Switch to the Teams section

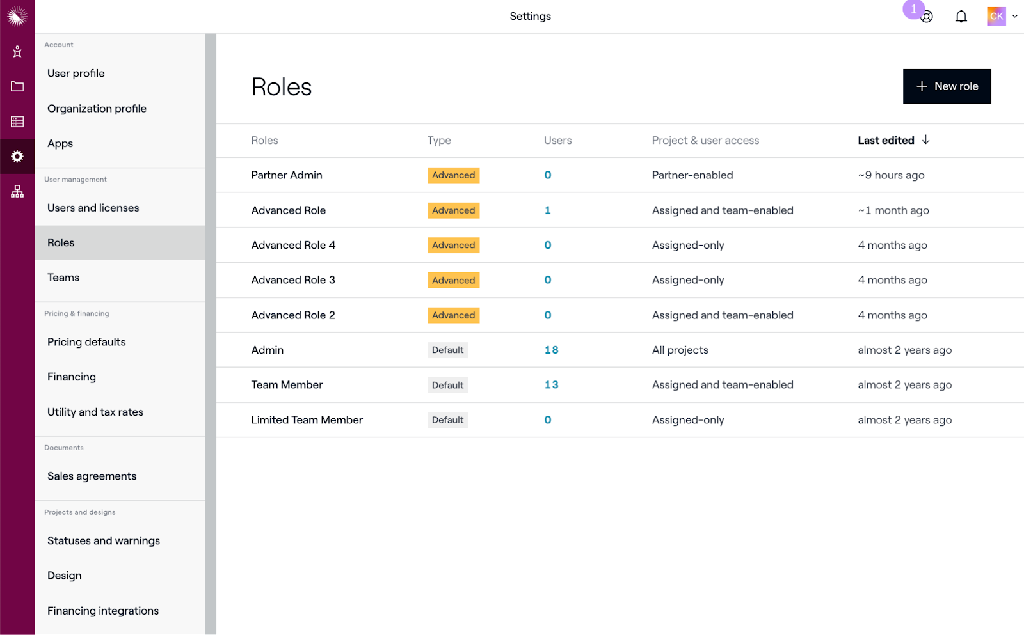tap(63, 277)
